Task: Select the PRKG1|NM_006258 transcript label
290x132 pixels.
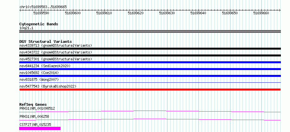Action: click(34, 116)
